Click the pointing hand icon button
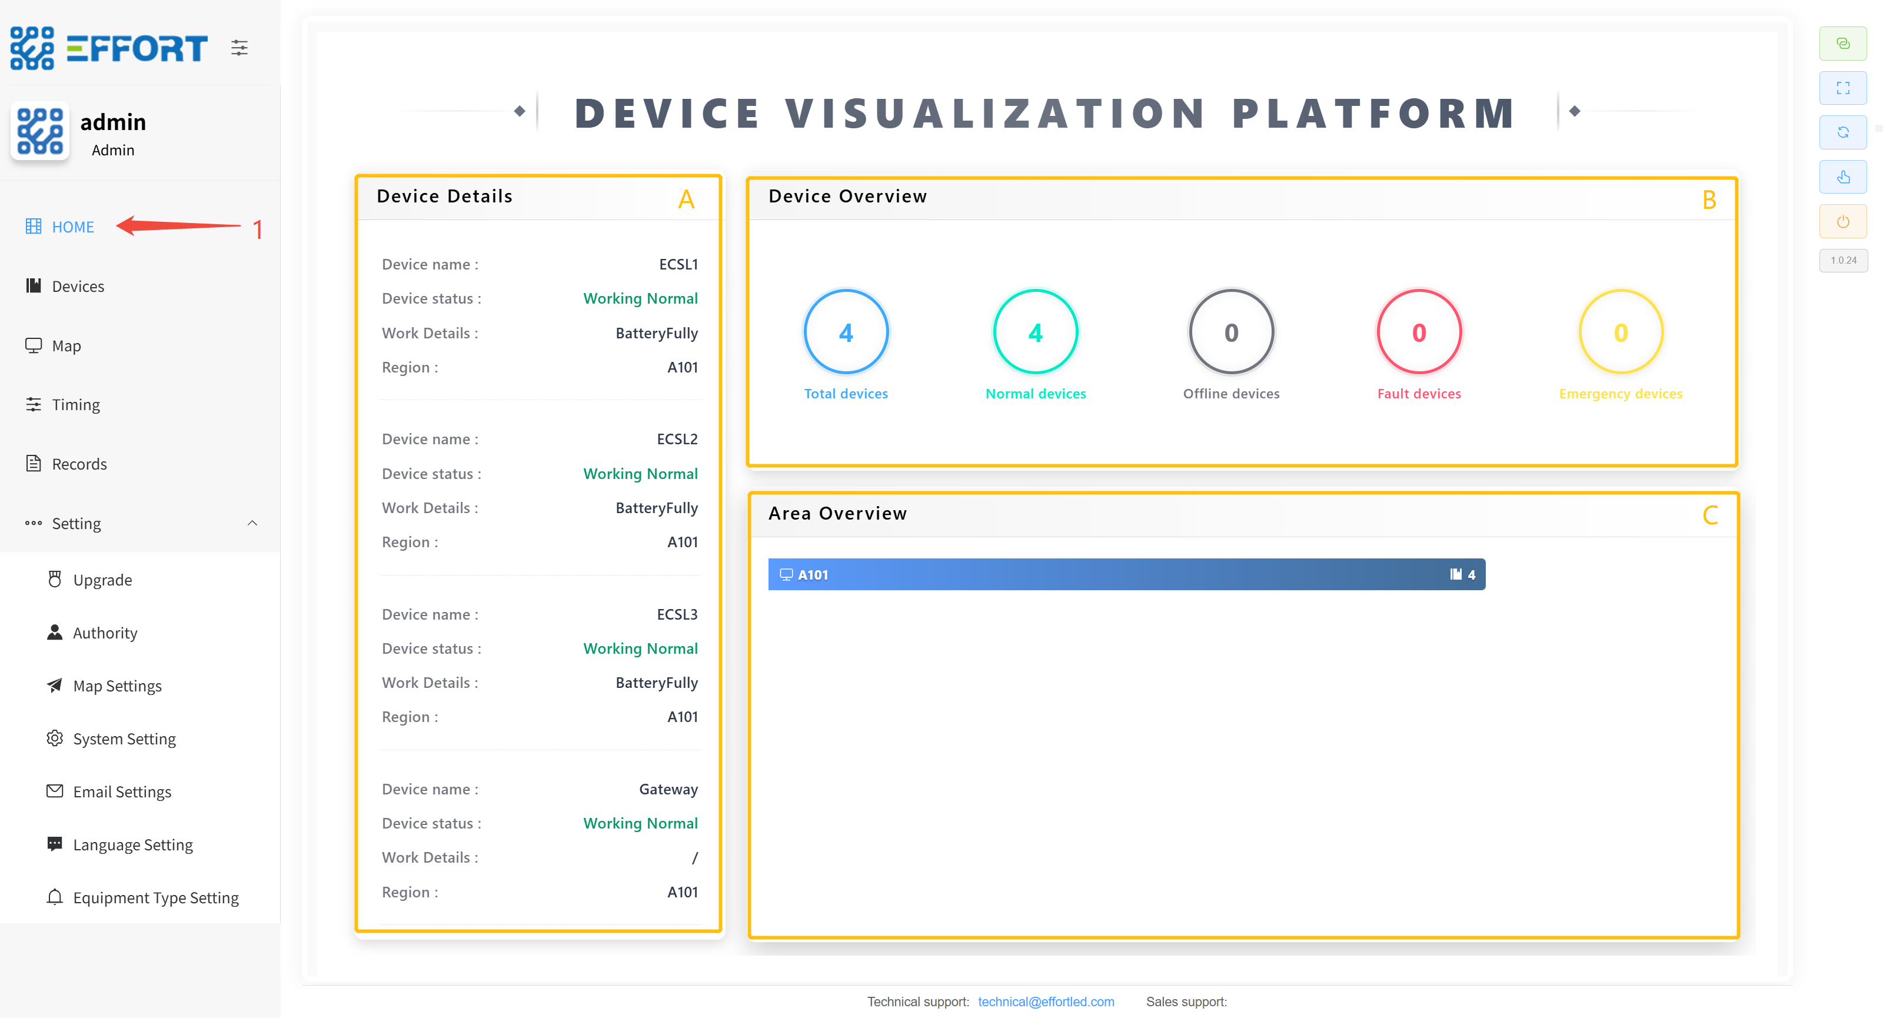Viewport: 1883px width, 1018px height. point(1842,177)
